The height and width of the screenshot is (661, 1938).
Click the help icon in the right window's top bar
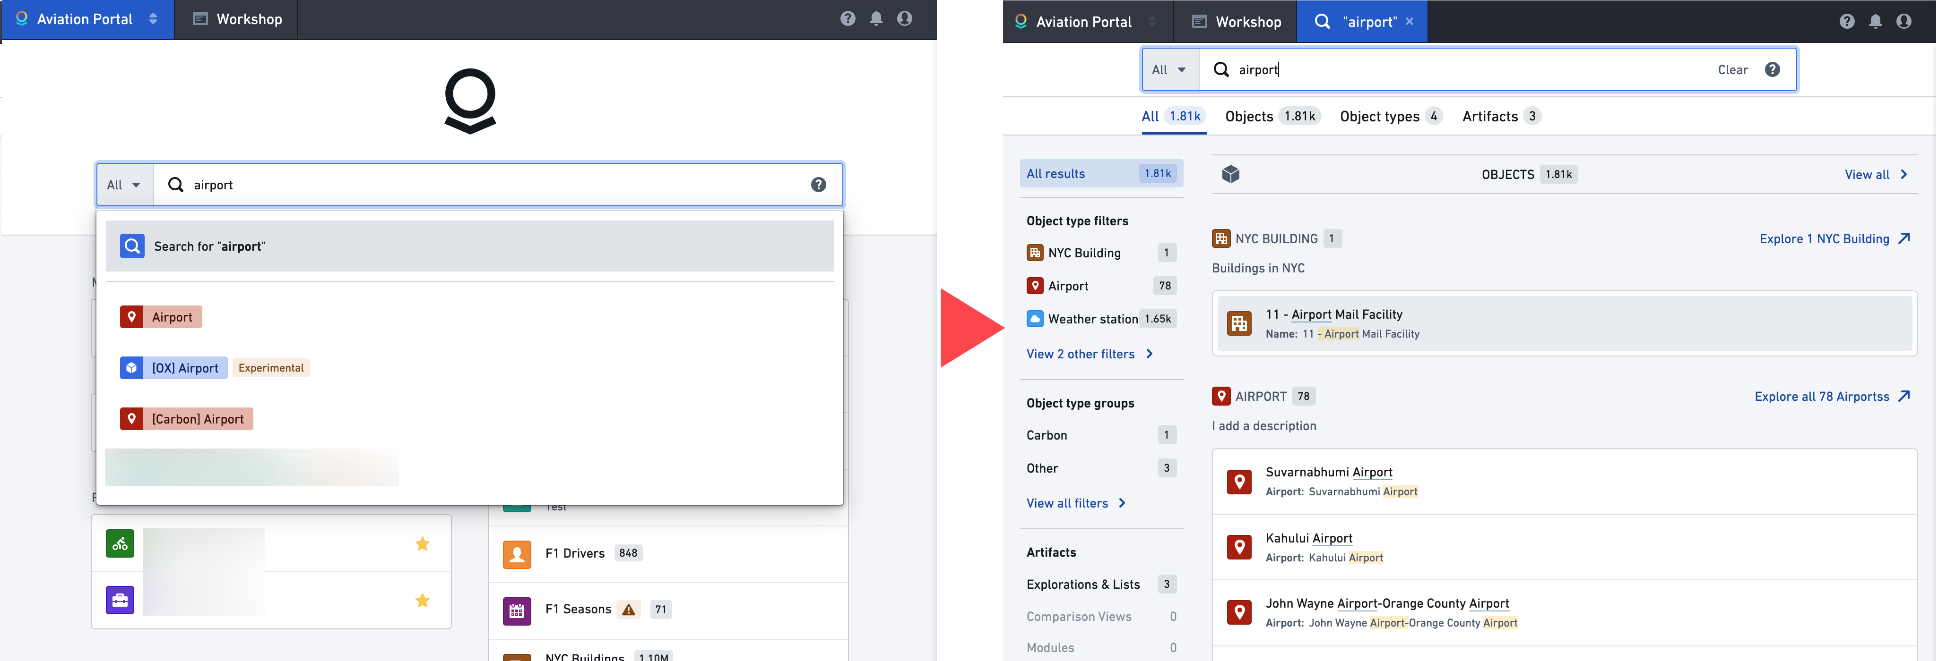[x=1847, y=22]
